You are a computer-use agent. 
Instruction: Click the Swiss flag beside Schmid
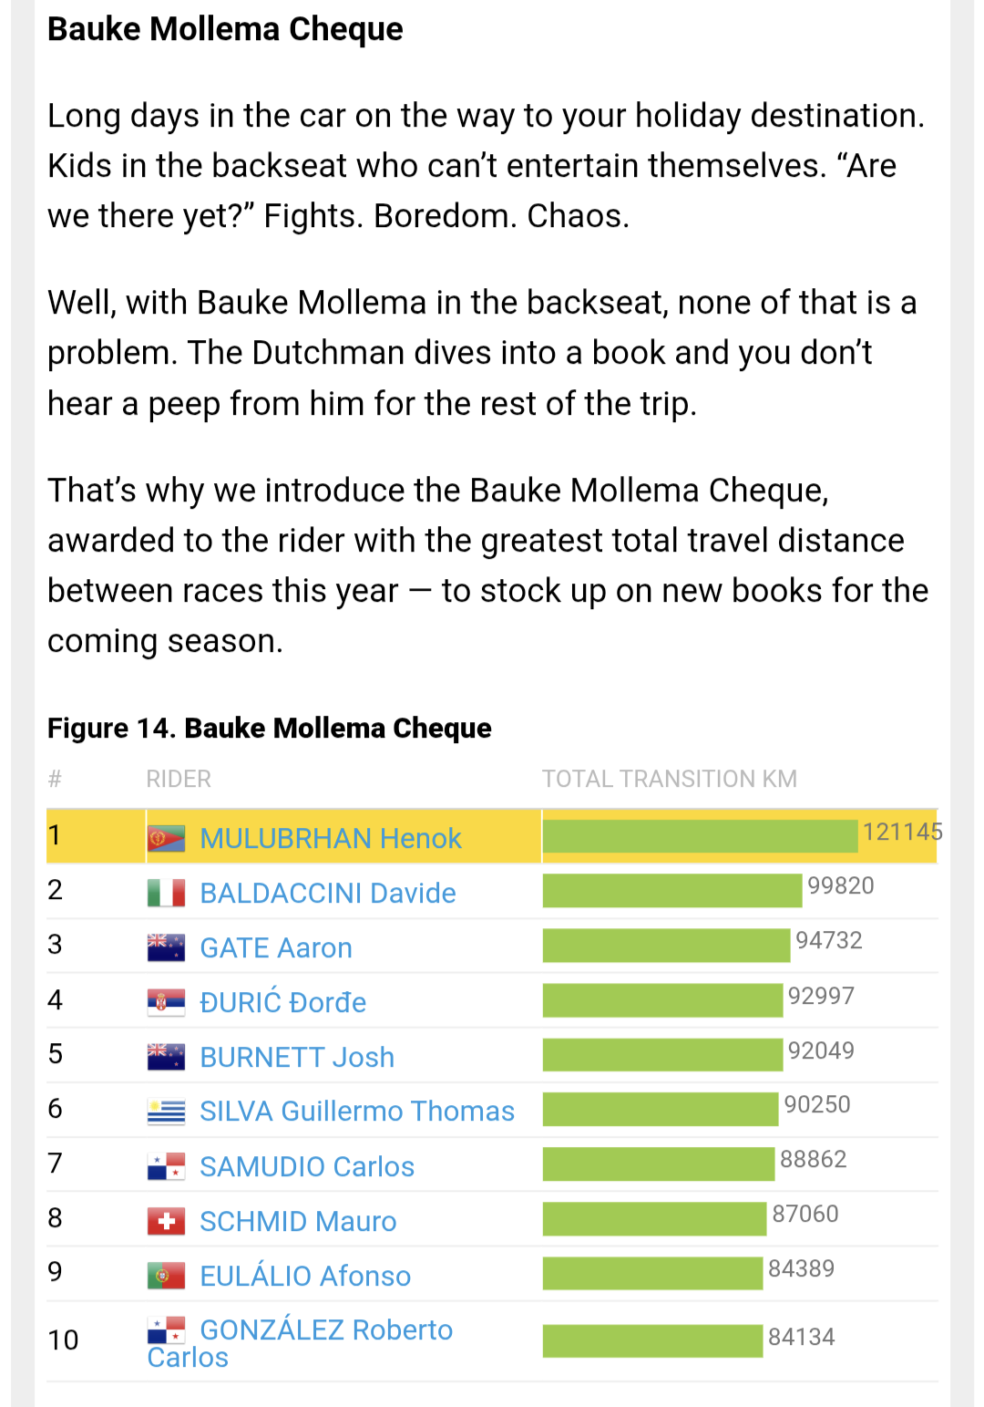point(166,1221)
